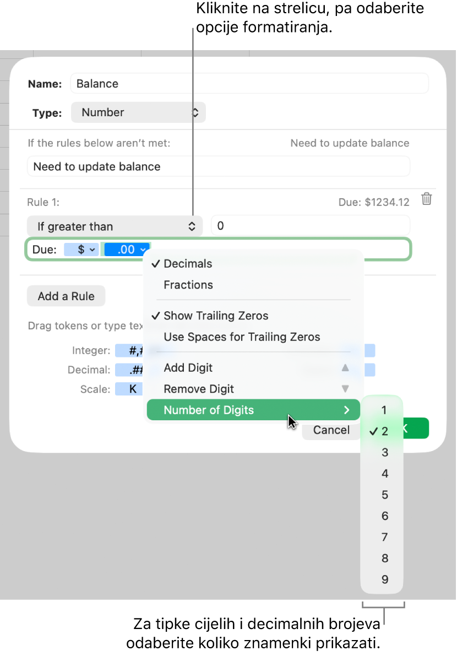
Task: Select Use Spaces for Trailing Zeros
Action: (x=242, y=337)
